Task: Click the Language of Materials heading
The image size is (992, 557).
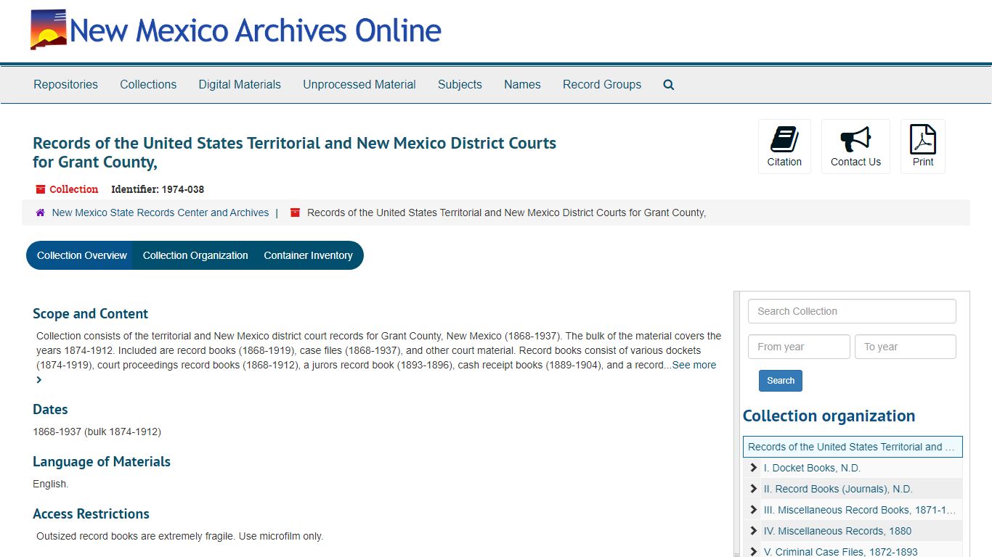Action: point(102,462)
